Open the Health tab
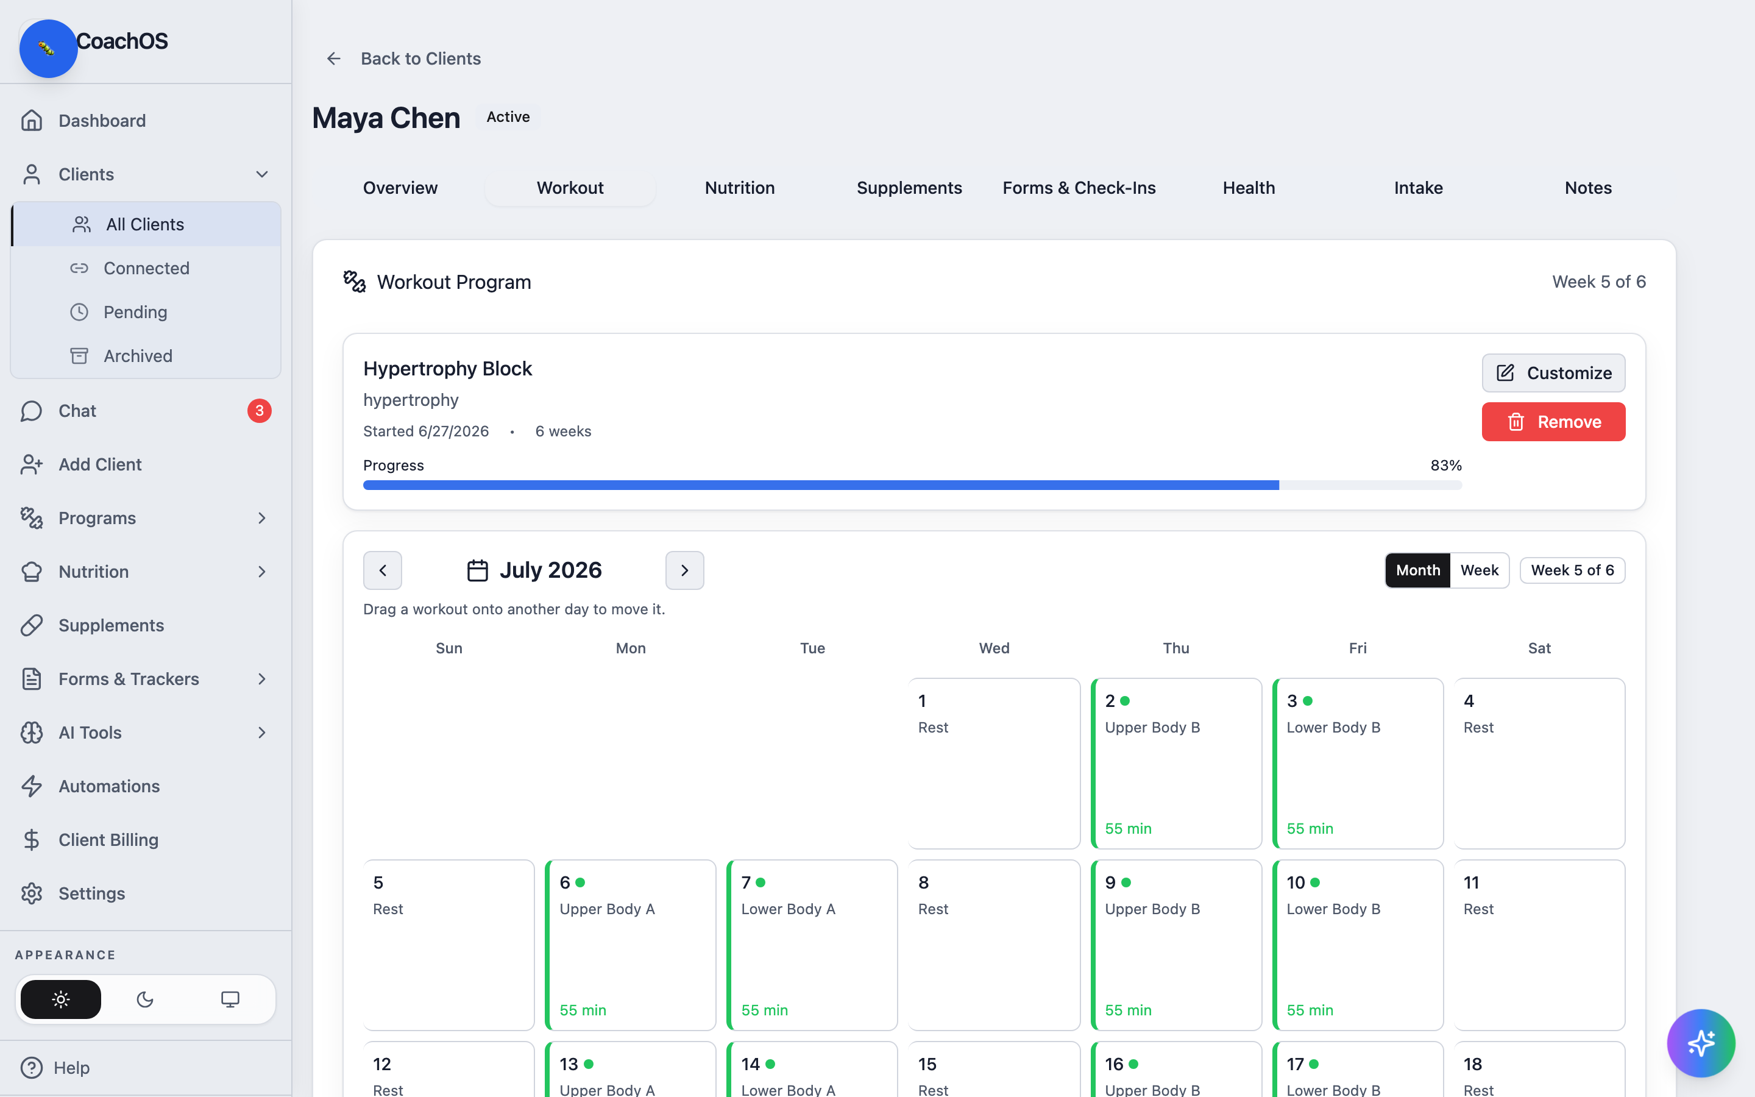Screen dimensions: 1755x1097 click(1249, 188)
